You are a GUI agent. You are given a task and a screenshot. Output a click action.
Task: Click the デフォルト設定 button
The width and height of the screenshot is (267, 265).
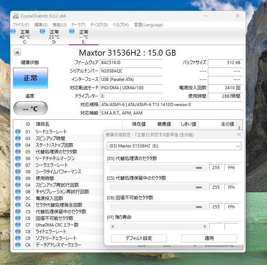pos(139,238)
